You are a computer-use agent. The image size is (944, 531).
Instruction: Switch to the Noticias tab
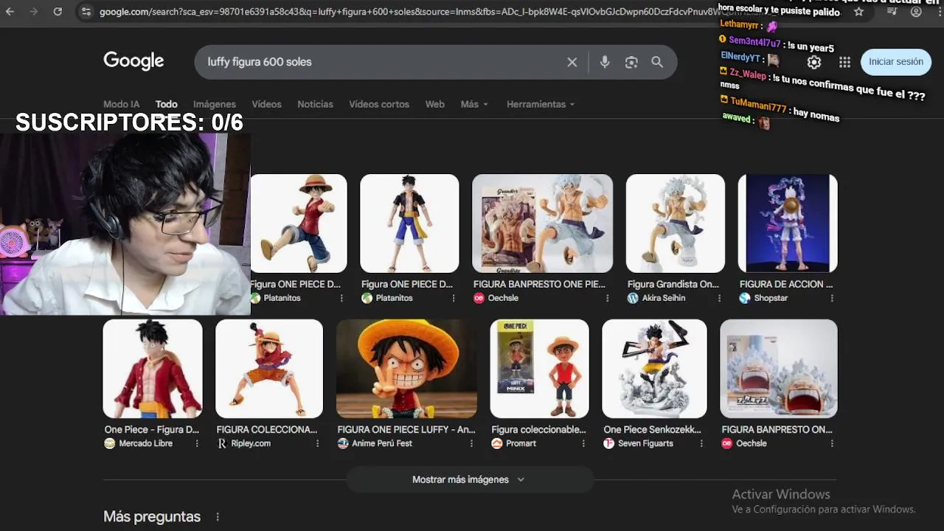315,104
